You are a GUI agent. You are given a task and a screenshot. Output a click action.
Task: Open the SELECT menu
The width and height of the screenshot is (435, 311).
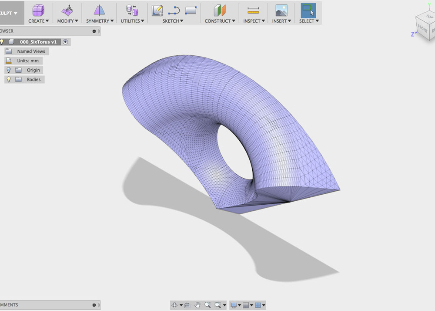pyautogui.click(x=309, y=21)
